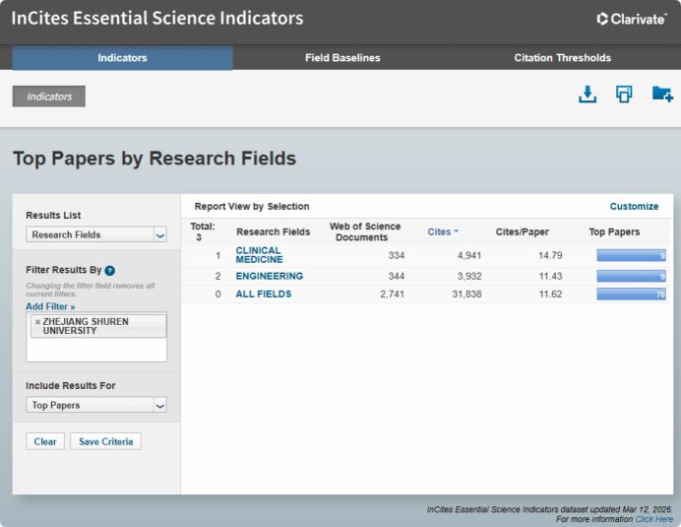Switch to the Field Baselines tab
Image resolution: width=681 pixels, height=527 pixels.
point(342,58)
